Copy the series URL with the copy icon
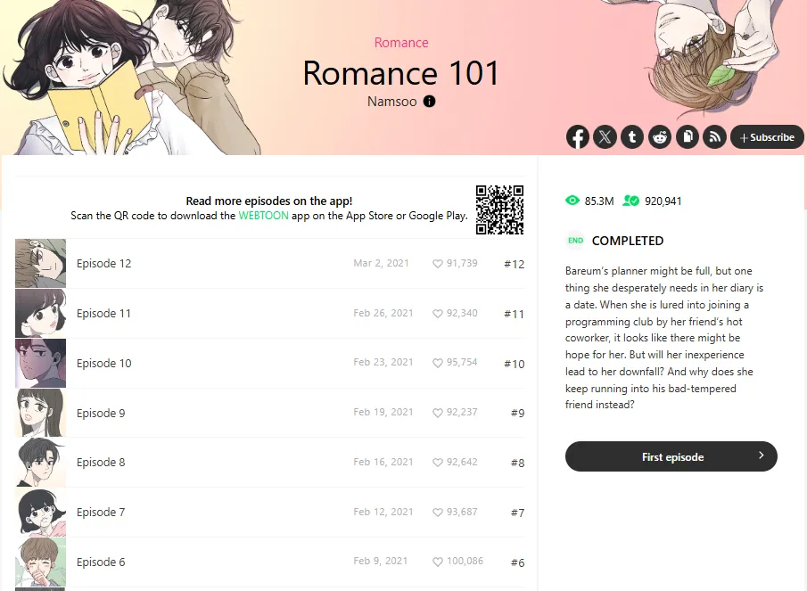The image size is (807, 591). [688, 136]
